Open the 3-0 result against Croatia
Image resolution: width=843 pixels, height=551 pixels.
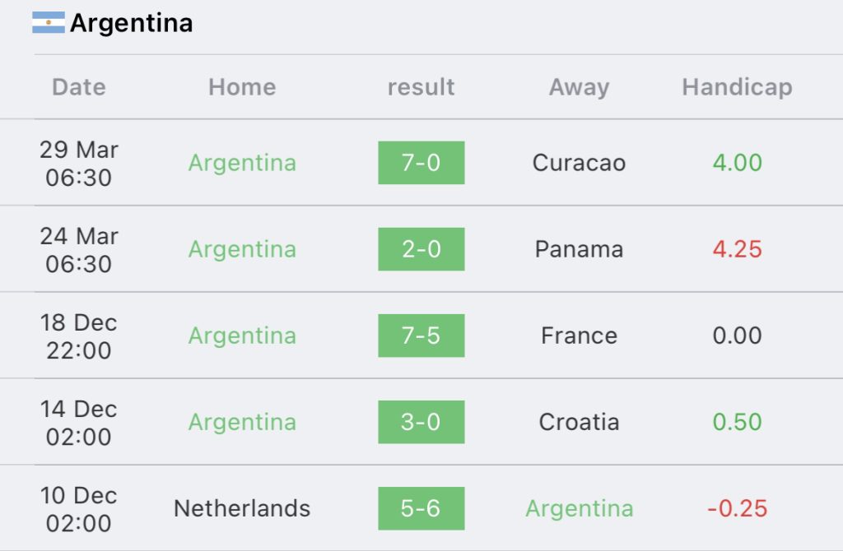point(421,422)
